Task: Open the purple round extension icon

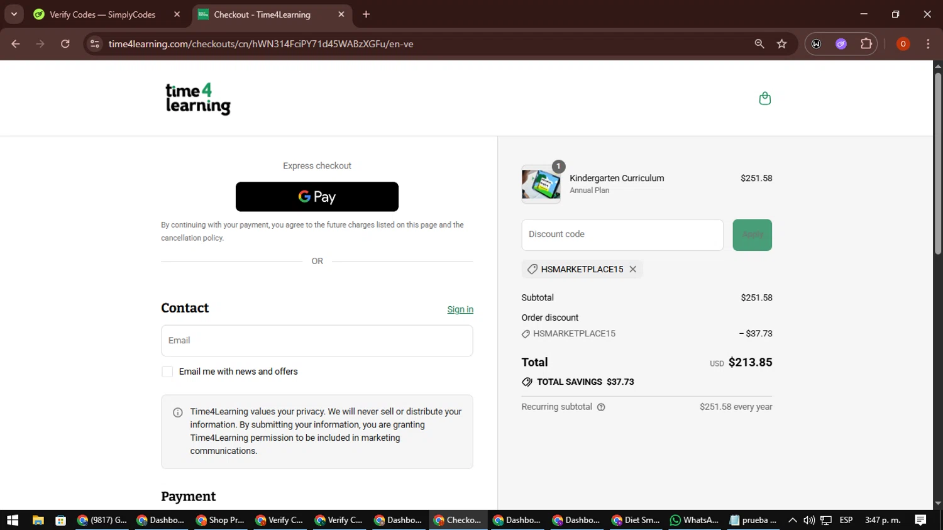Action: (841, 44)
